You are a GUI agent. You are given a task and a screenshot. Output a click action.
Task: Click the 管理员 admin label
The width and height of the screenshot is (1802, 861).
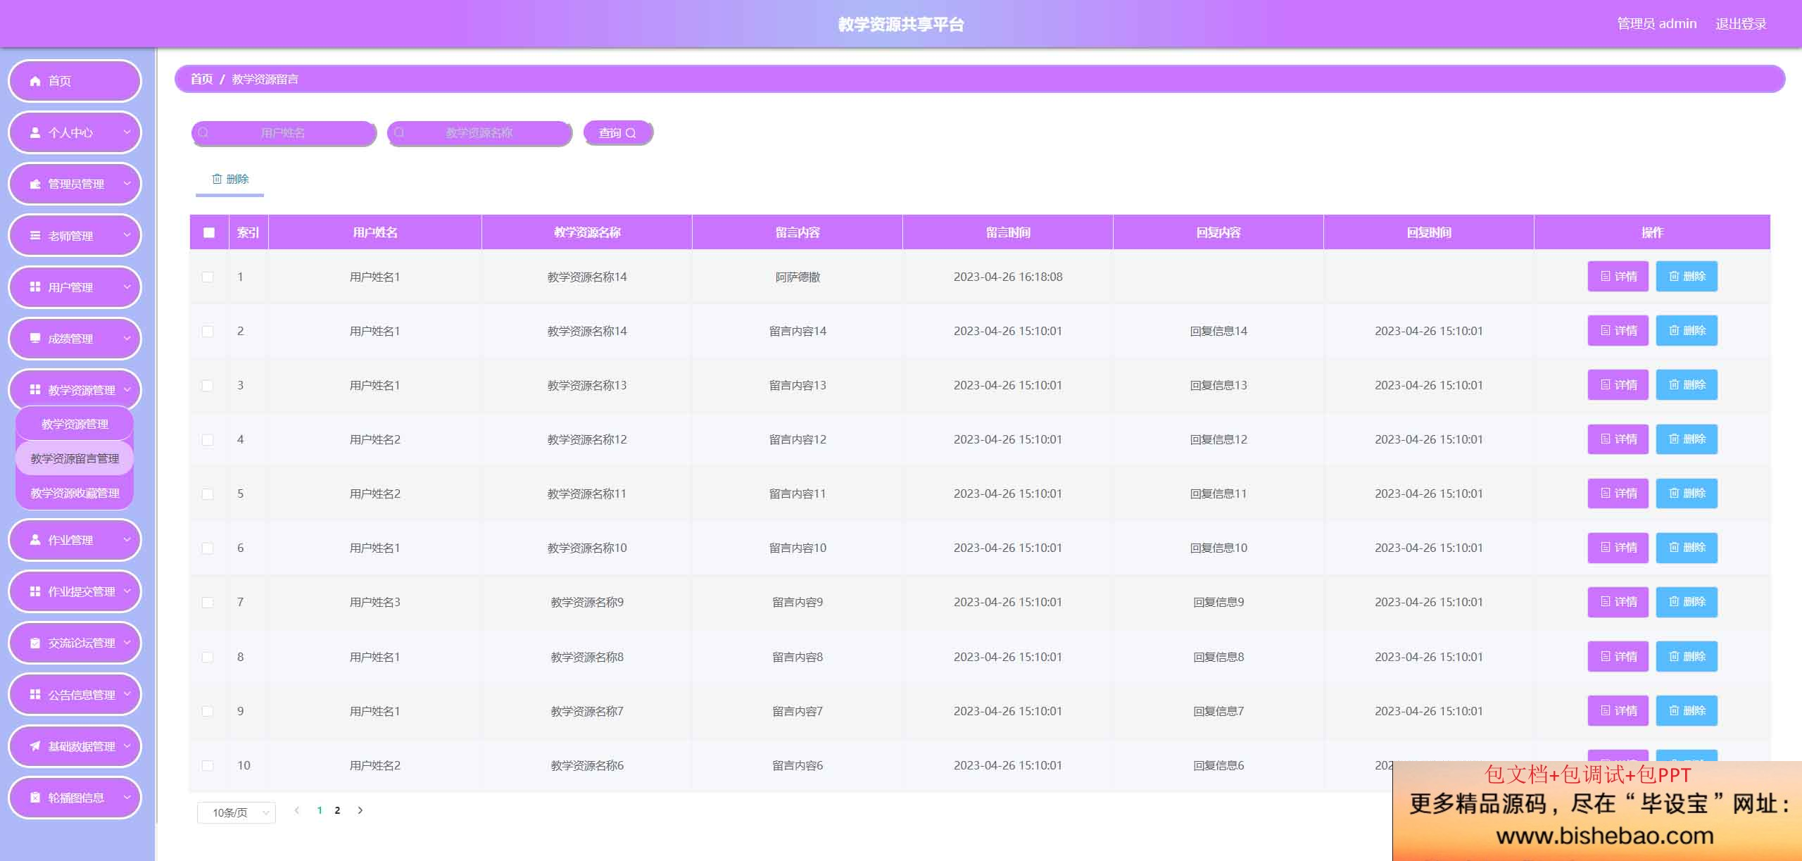(x=1657, y=24)
